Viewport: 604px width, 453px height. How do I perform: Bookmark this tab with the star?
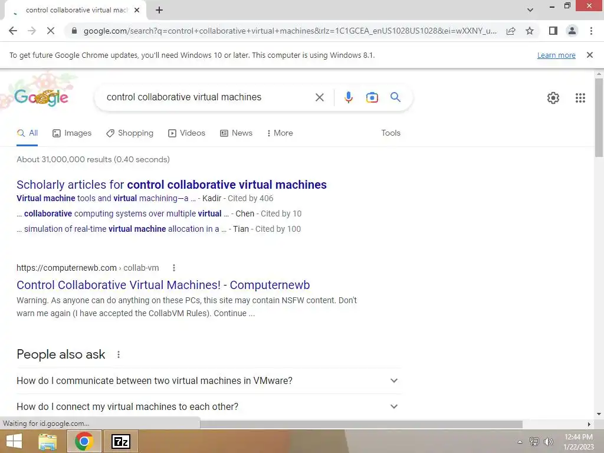click(530, 31)
